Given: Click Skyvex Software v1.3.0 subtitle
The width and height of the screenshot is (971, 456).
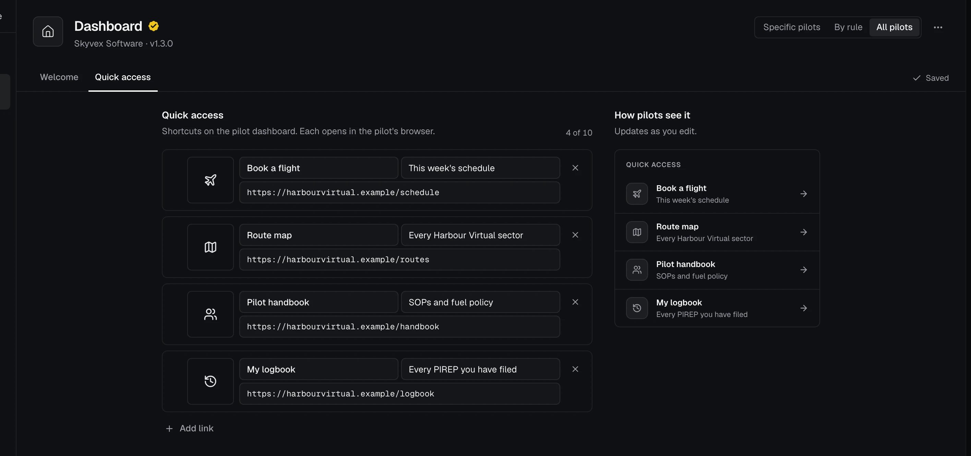Looking at the screenshot, I should pyautogui.click(x=123, y=43).
